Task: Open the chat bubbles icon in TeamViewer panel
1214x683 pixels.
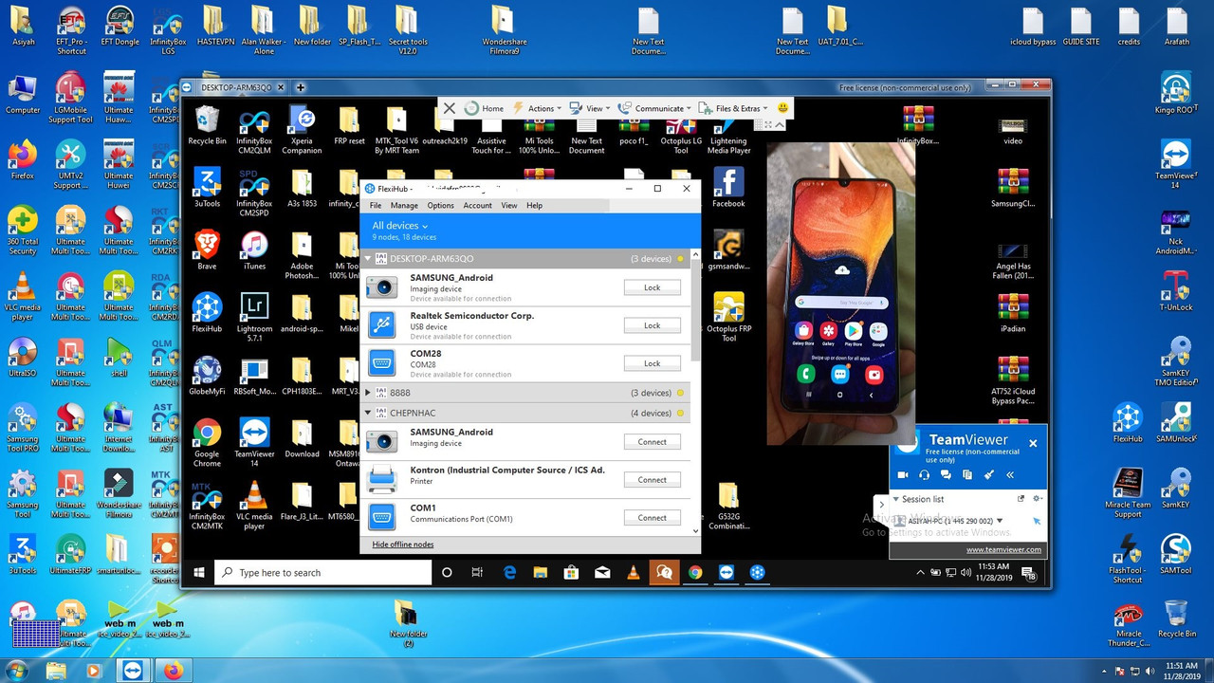Action: 946,474
